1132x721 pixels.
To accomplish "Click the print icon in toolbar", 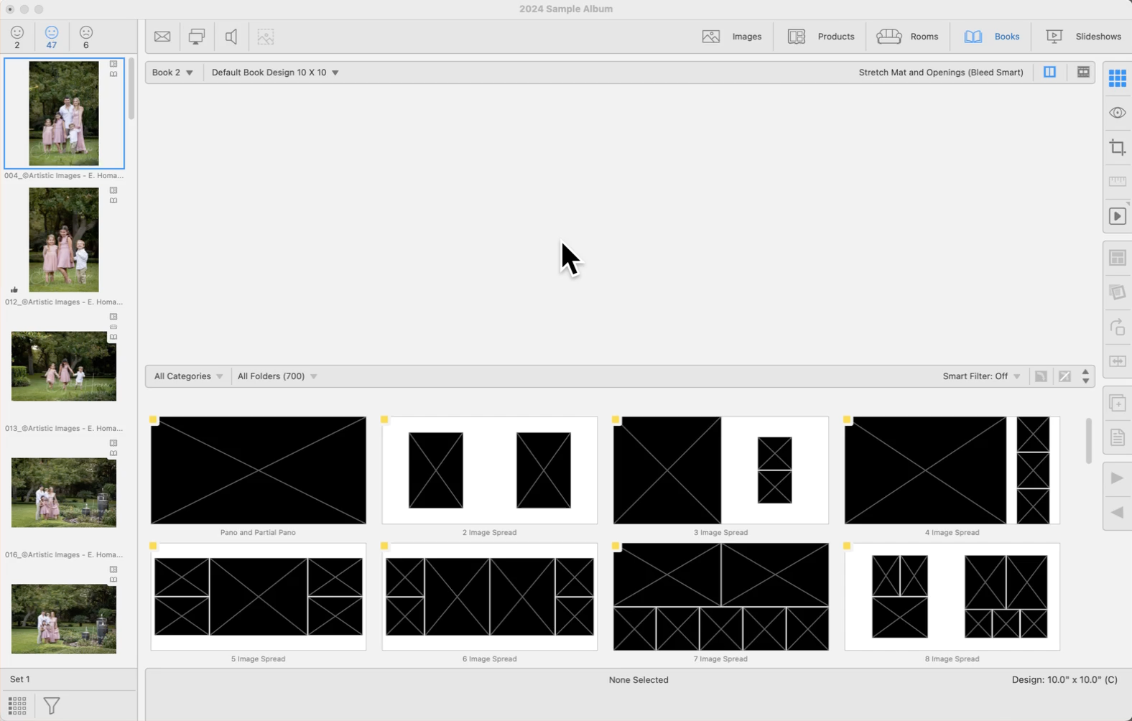I will 196,37.
